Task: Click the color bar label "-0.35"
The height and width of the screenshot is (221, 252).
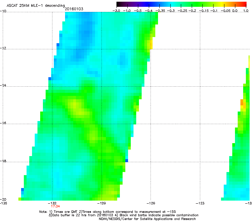Action: (x=160, y=11)
